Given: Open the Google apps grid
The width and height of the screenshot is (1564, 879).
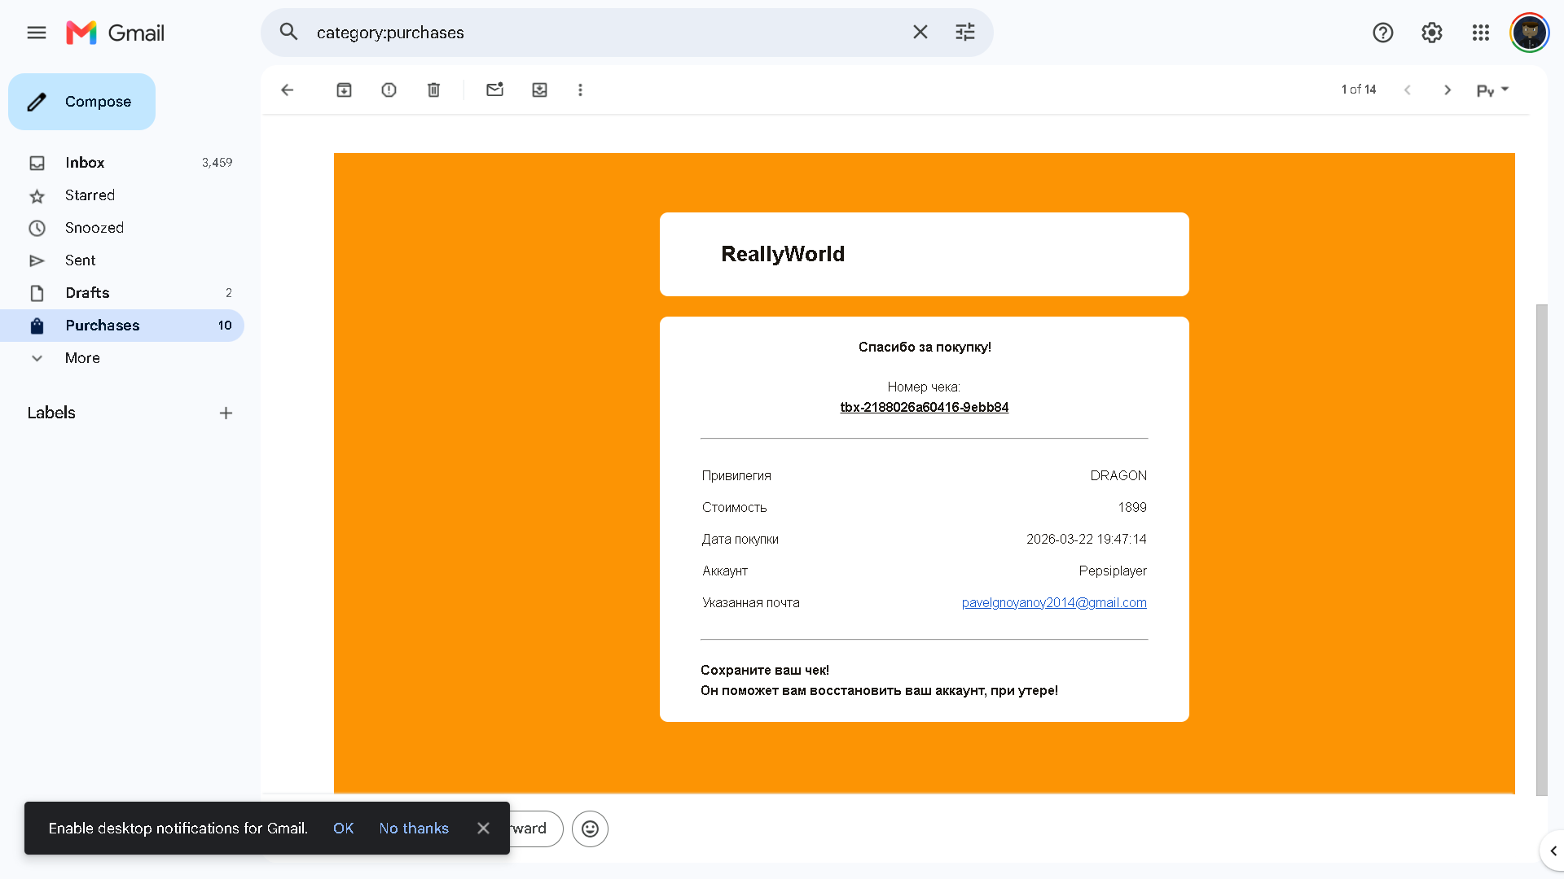Looking at the screenshot, I should 1481,33.
